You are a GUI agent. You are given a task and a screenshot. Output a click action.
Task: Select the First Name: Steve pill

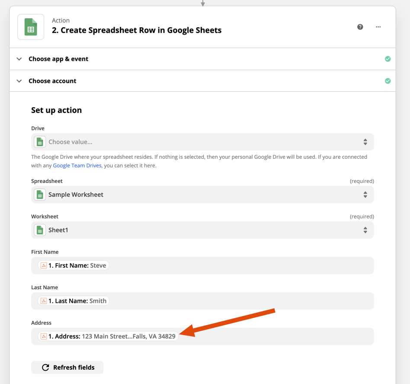pos(73,266)
